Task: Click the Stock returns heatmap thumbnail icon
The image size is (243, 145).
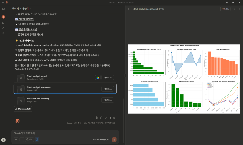Action: click(x=21, y=101)
